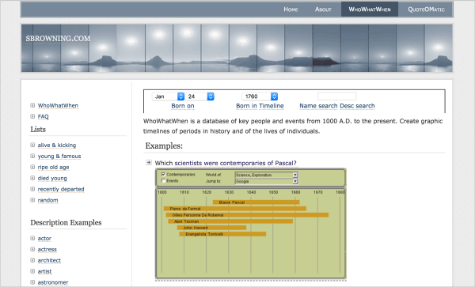Click arrow icon beside Pascal example
The image size is (475, 287).
149,162
